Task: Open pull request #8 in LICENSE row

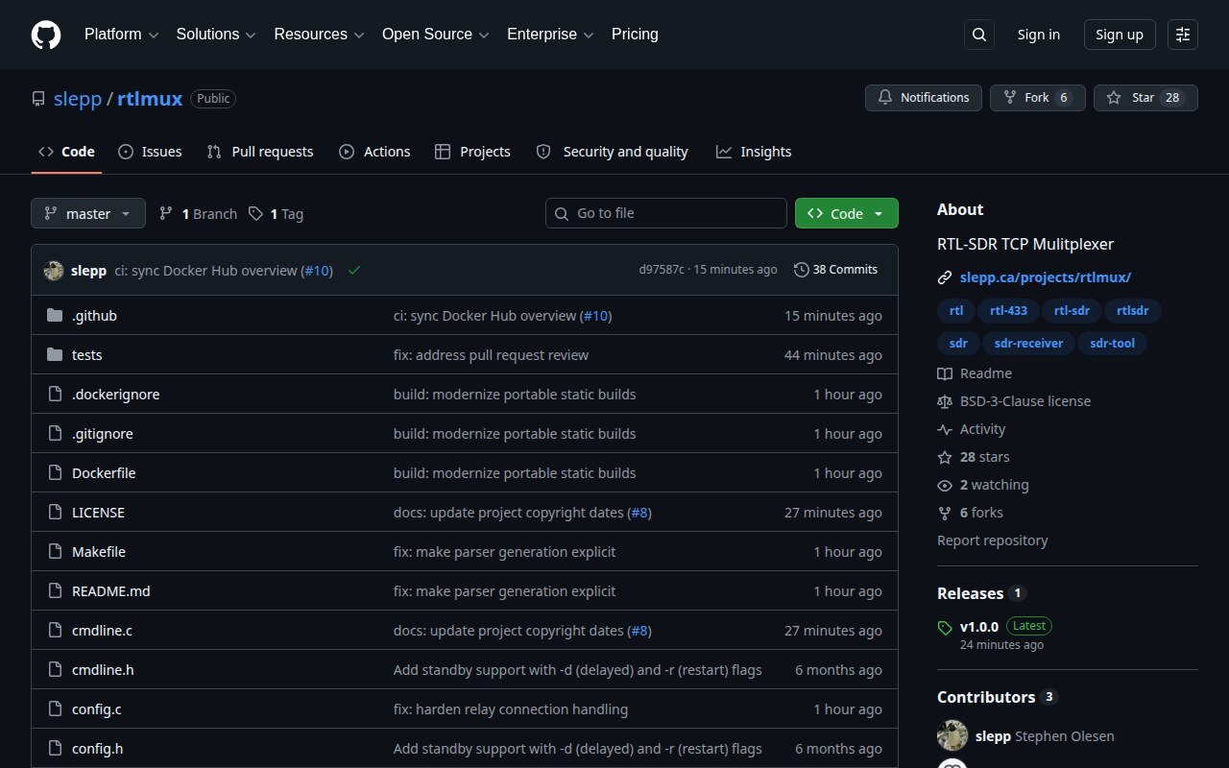Action: (639, 513)
